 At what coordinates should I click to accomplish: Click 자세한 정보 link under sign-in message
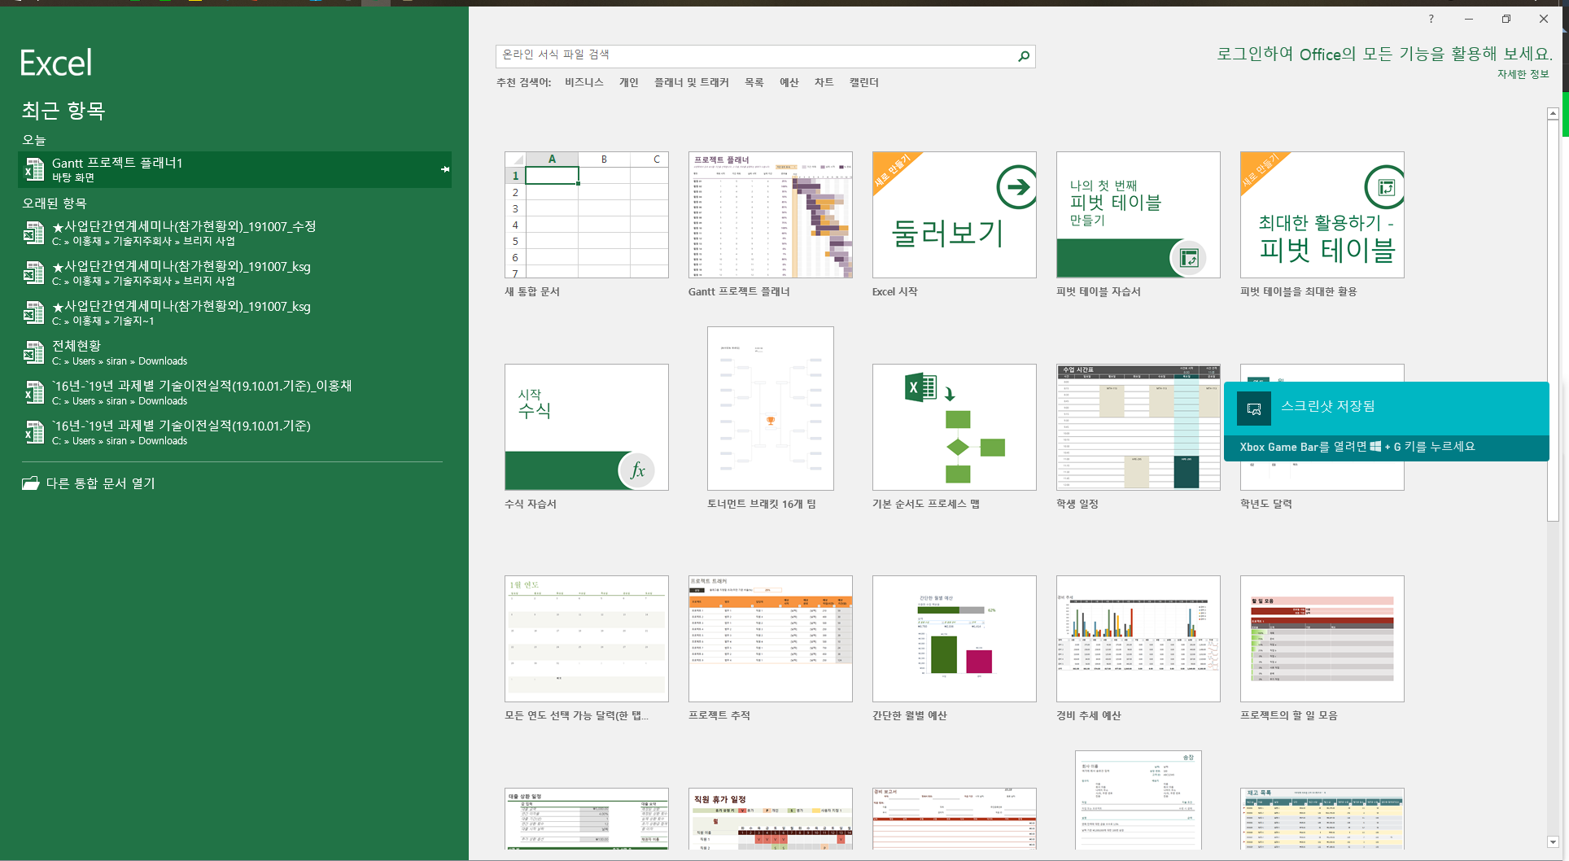pyautogui.click(x=1523, y=74)
